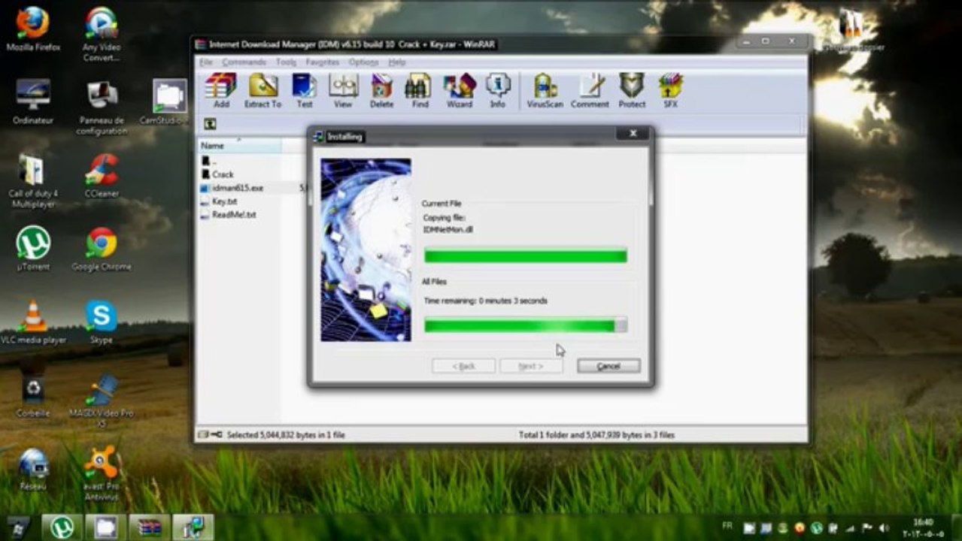Open avast! Pro Antivirus desktop icon
Image resolution: width=962 pixels, height=541 pixels.
pyautogui.click(x=102, y=474)
